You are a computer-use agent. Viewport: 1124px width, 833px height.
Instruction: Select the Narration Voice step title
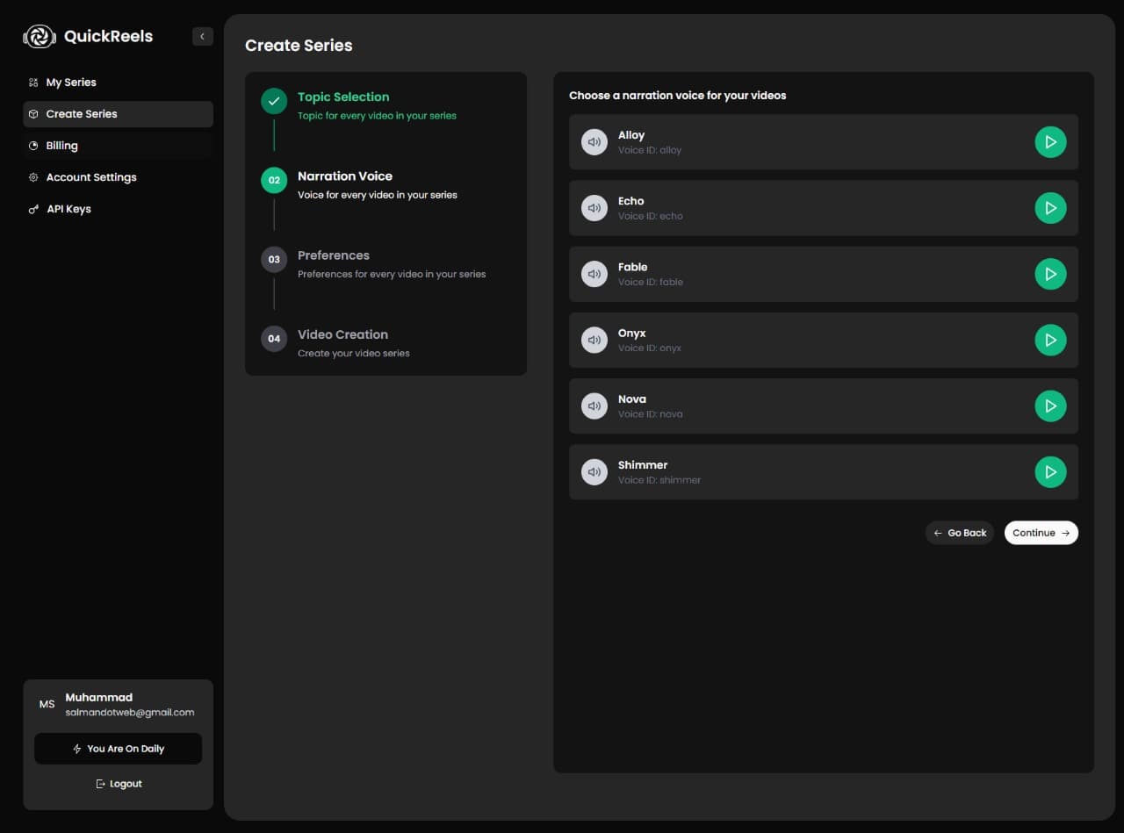pyautogui.click(x=345, y=176)
